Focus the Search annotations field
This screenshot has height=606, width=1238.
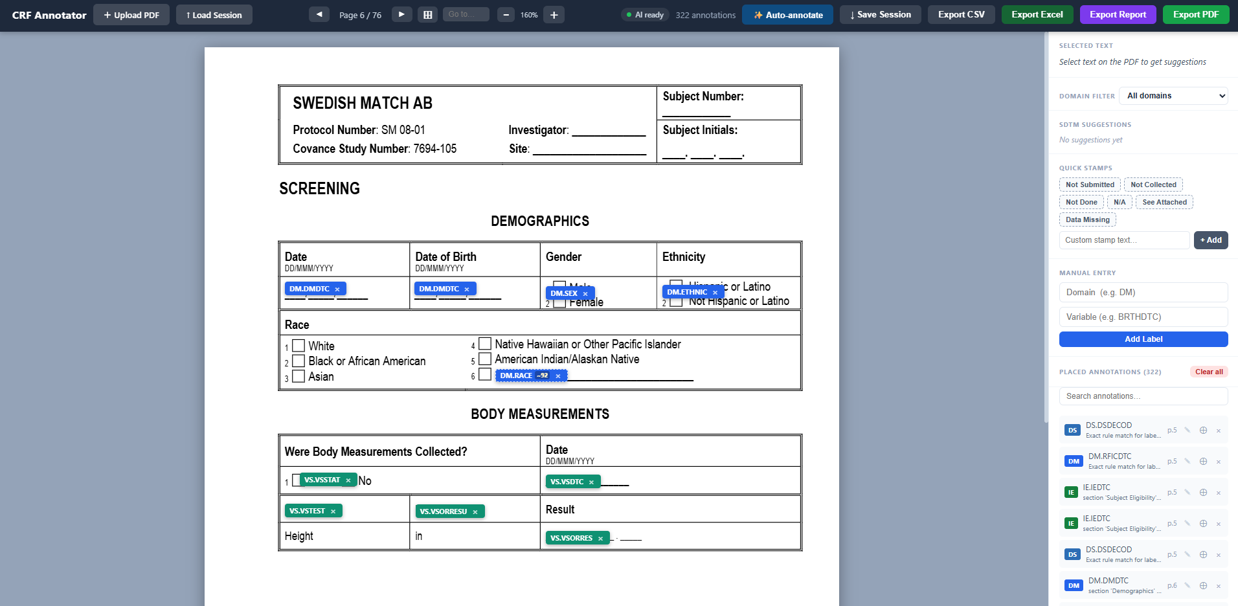pyautogui.click(x=1143, y=396)
